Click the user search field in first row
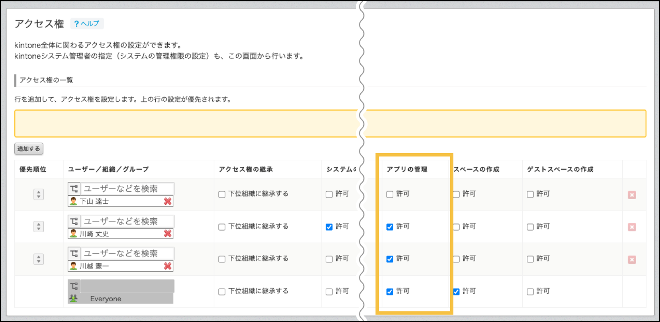 [127, 189]
